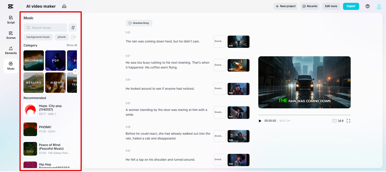Click the video preview image

coord(304,82)
